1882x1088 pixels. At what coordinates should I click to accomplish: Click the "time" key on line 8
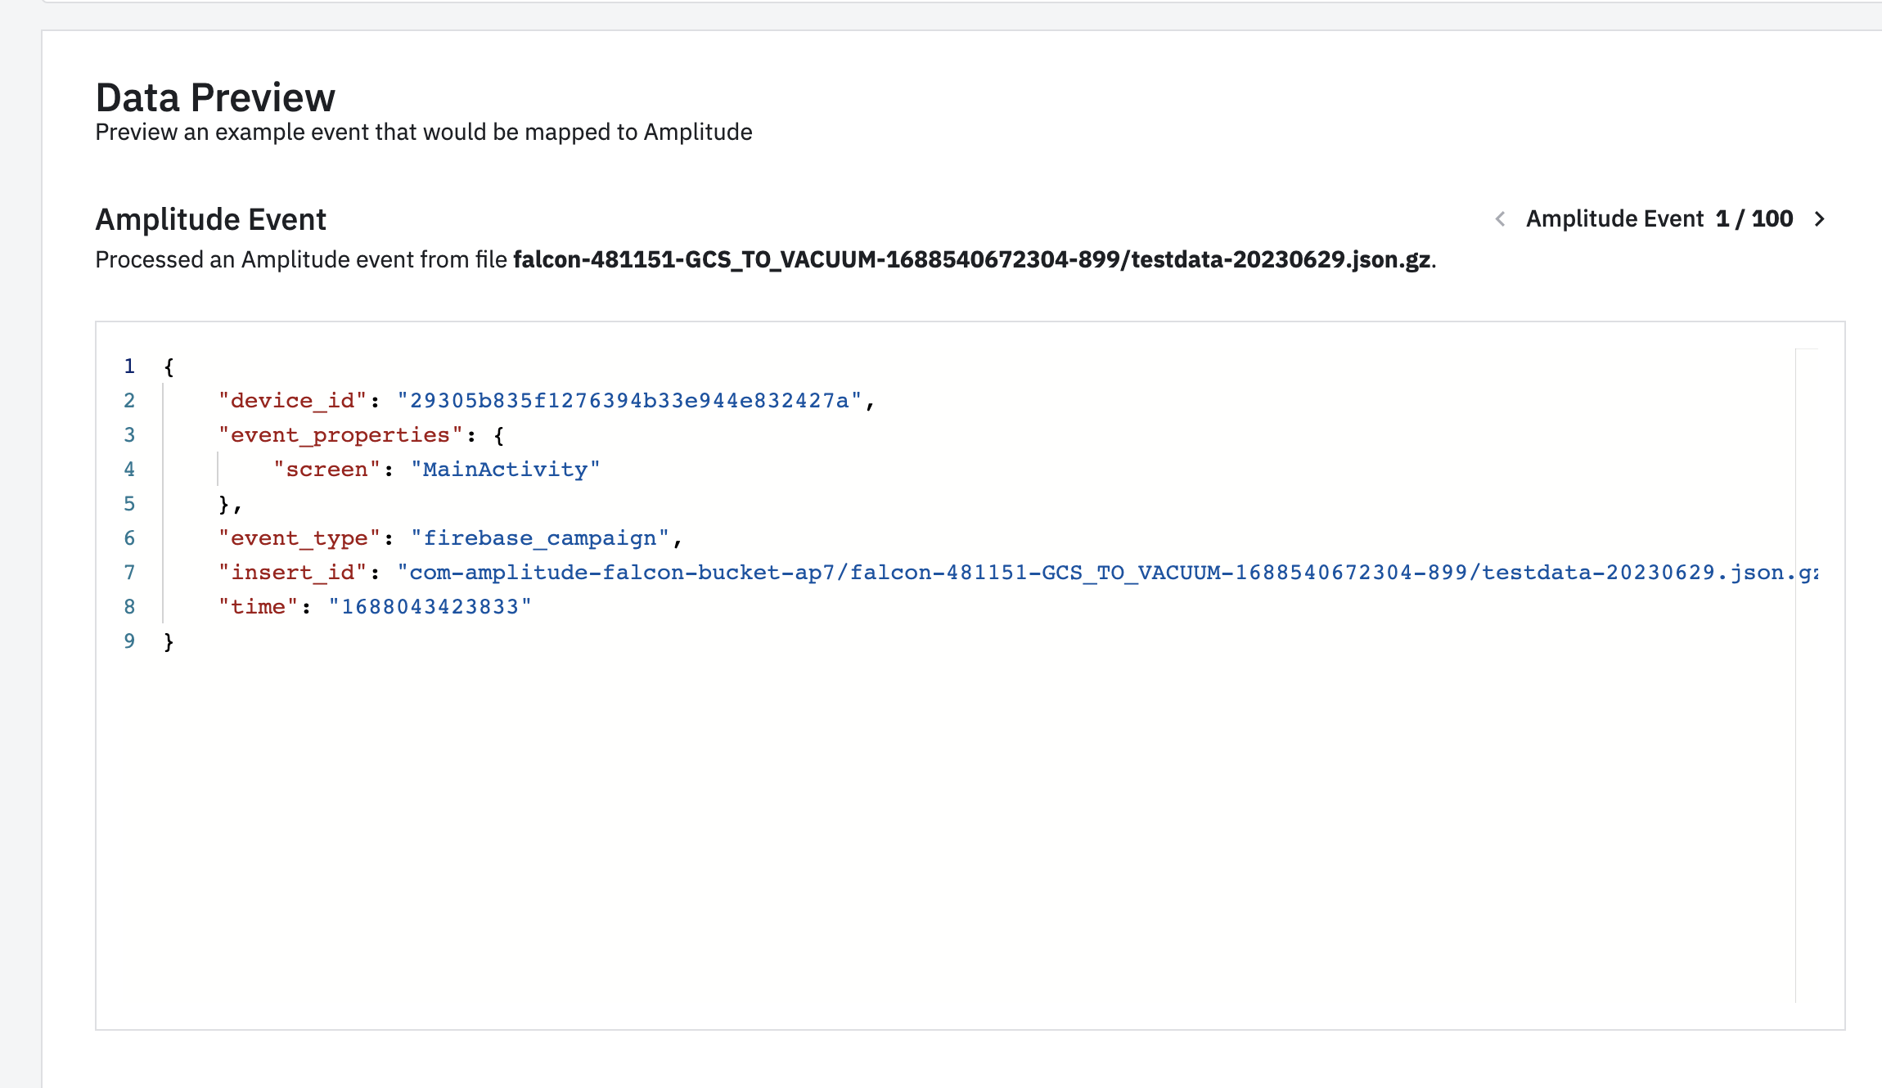(258, 607)
